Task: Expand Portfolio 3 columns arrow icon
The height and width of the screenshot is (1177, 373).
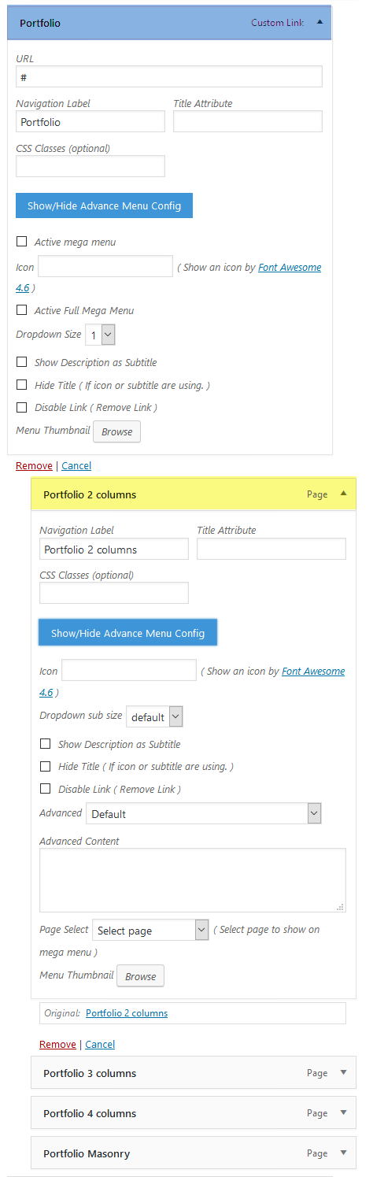Action: click(x=343, y=1072)
